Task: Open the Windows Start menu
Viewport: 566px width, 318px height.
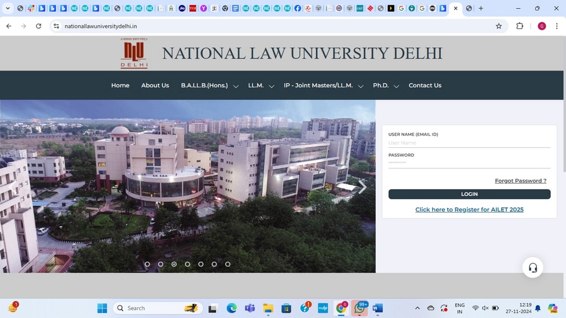Action: point(102,308)
